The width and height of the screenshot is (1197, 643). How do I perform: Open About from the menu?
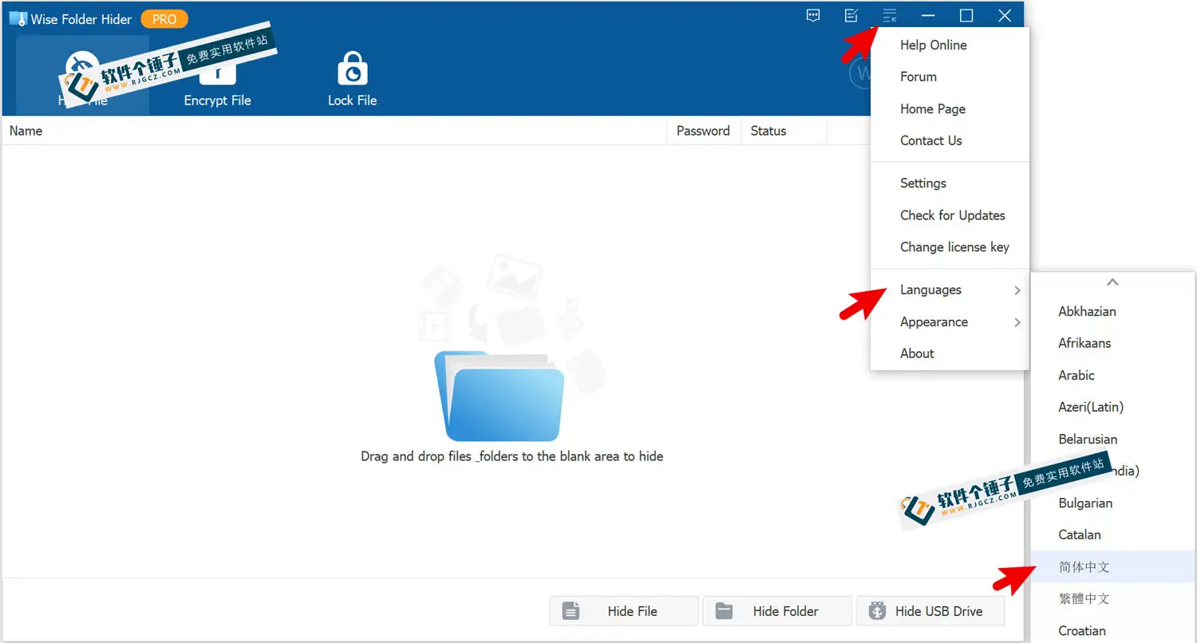tap(950, 353)
